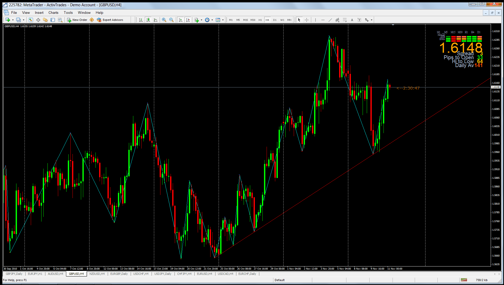Switch chart to candlestick mode
504x285 pixels.
(148, 20)
